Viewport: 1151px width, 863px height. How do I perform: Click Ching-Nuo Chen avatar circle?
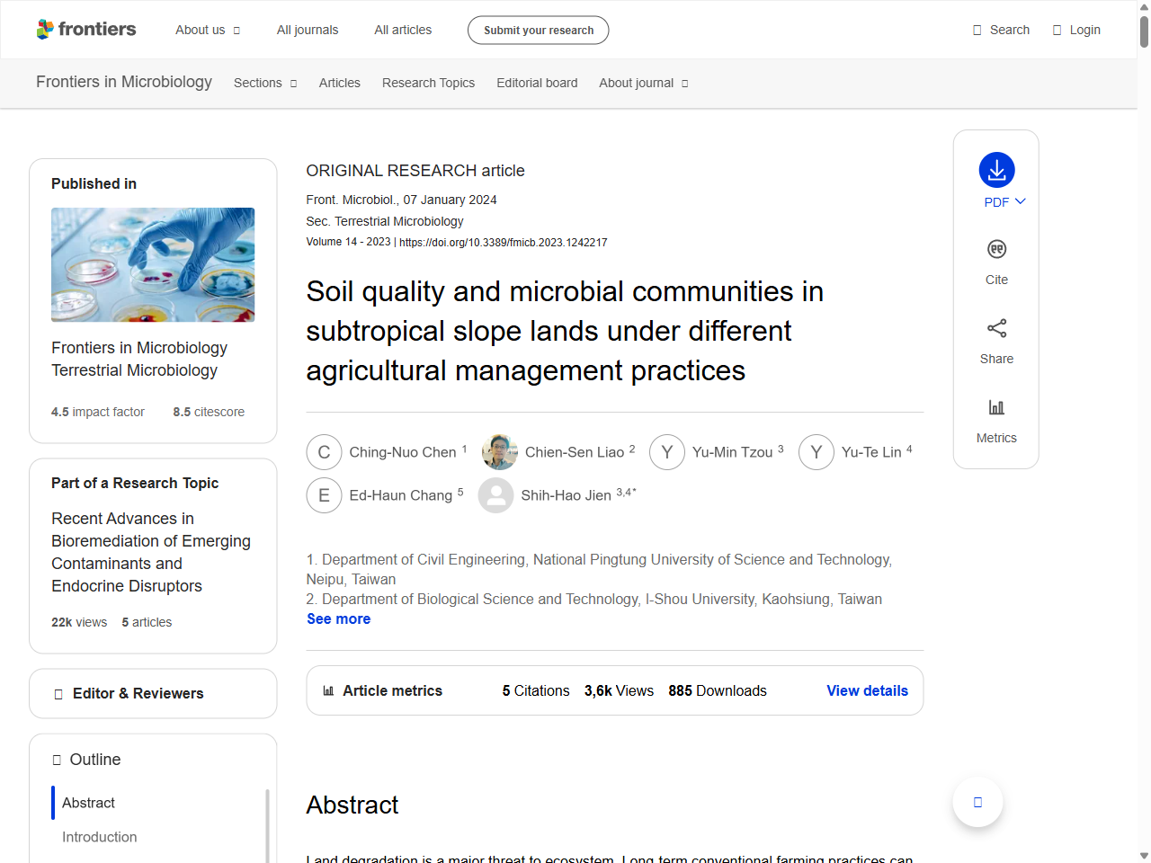pyautogui.click(x=324, y=452)
